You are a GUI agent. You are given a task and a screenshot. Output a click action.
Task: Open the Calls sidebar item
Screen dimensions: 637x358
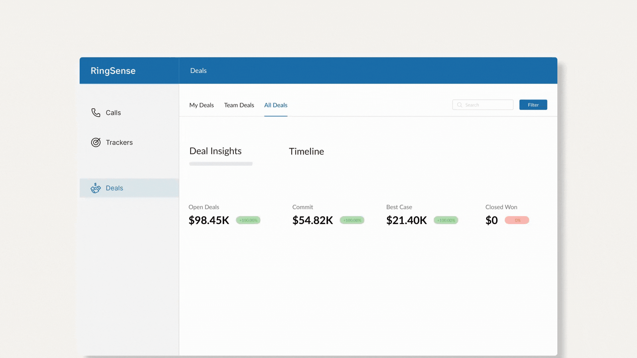(113, 113)
